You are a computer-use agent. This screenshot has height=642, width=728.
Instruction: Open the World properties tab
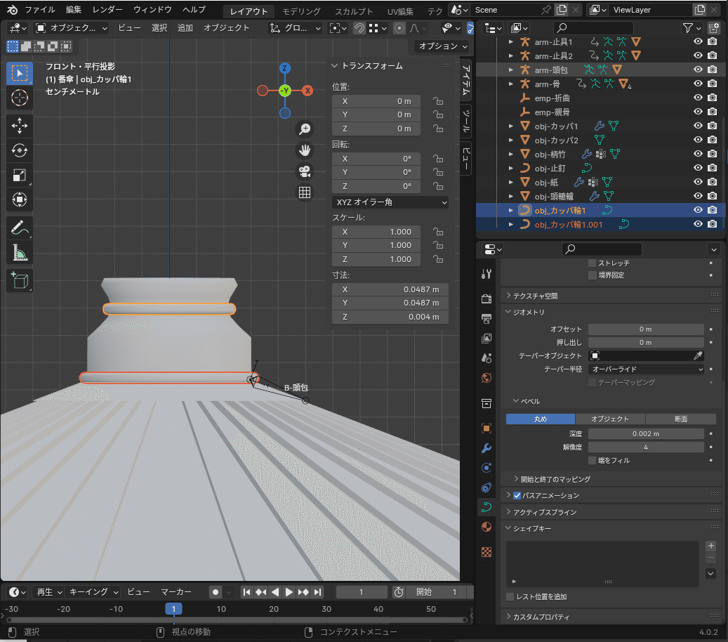tap(487, 378)
